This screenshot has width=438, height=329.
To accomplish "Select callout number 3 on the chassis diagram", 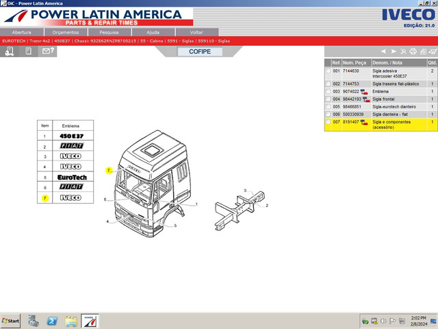I will pos(245,191).
